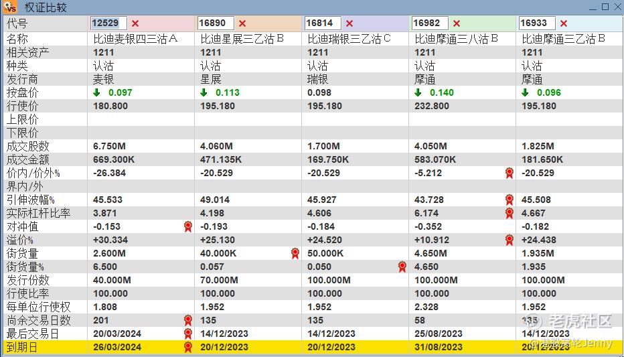Click the green down arrow by 0.113

[204, 92]
